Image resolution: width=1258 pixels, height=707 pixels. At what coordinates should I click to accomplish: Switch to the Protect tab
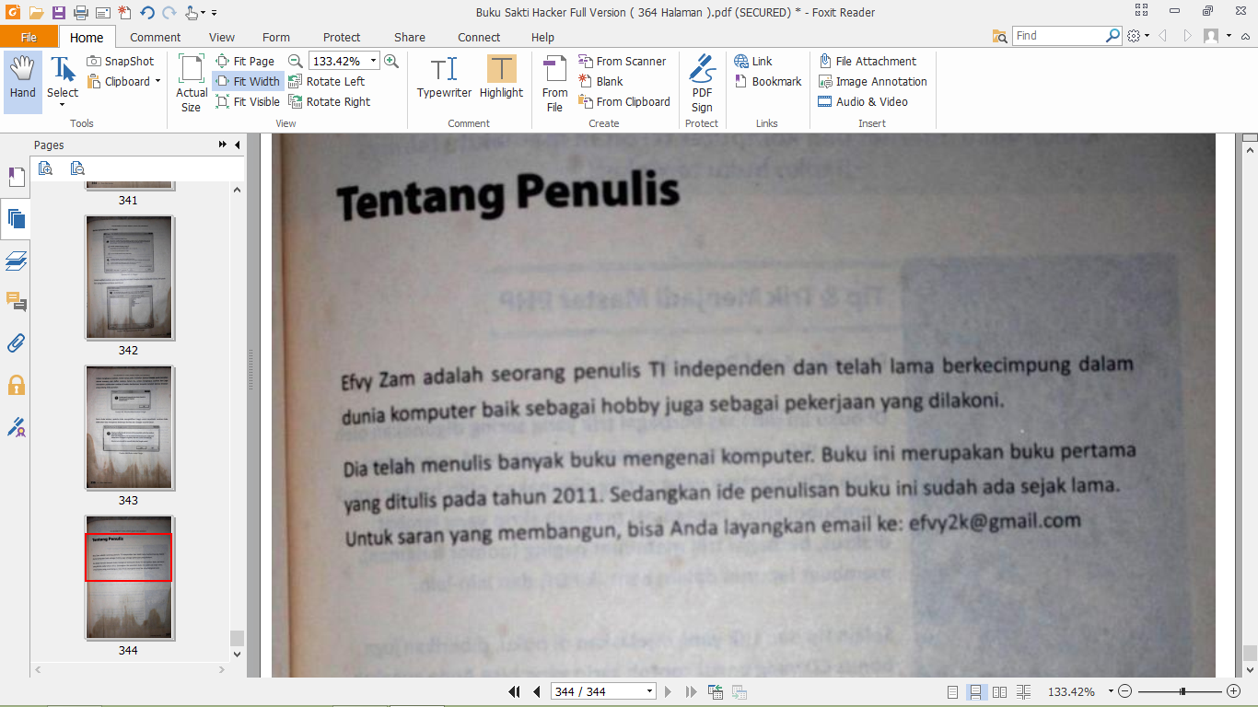[x=342, y=37]
